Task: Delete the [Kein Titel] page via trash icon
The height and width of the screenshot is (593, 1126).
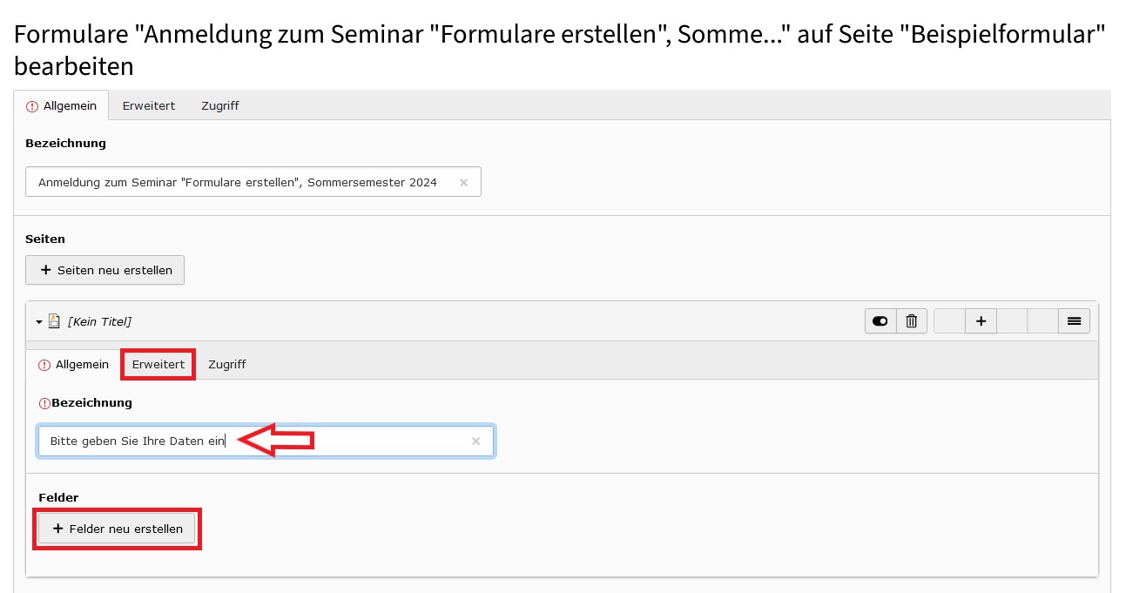Action: click(911, 321)
